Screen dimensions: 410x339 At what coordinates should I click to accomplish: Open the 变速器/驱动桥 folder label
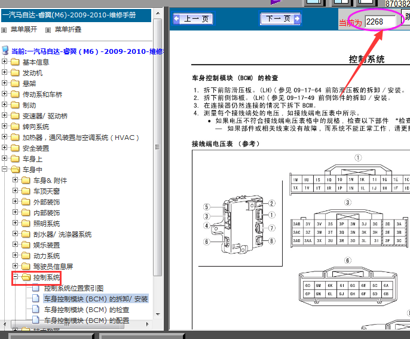pos(45,116)
